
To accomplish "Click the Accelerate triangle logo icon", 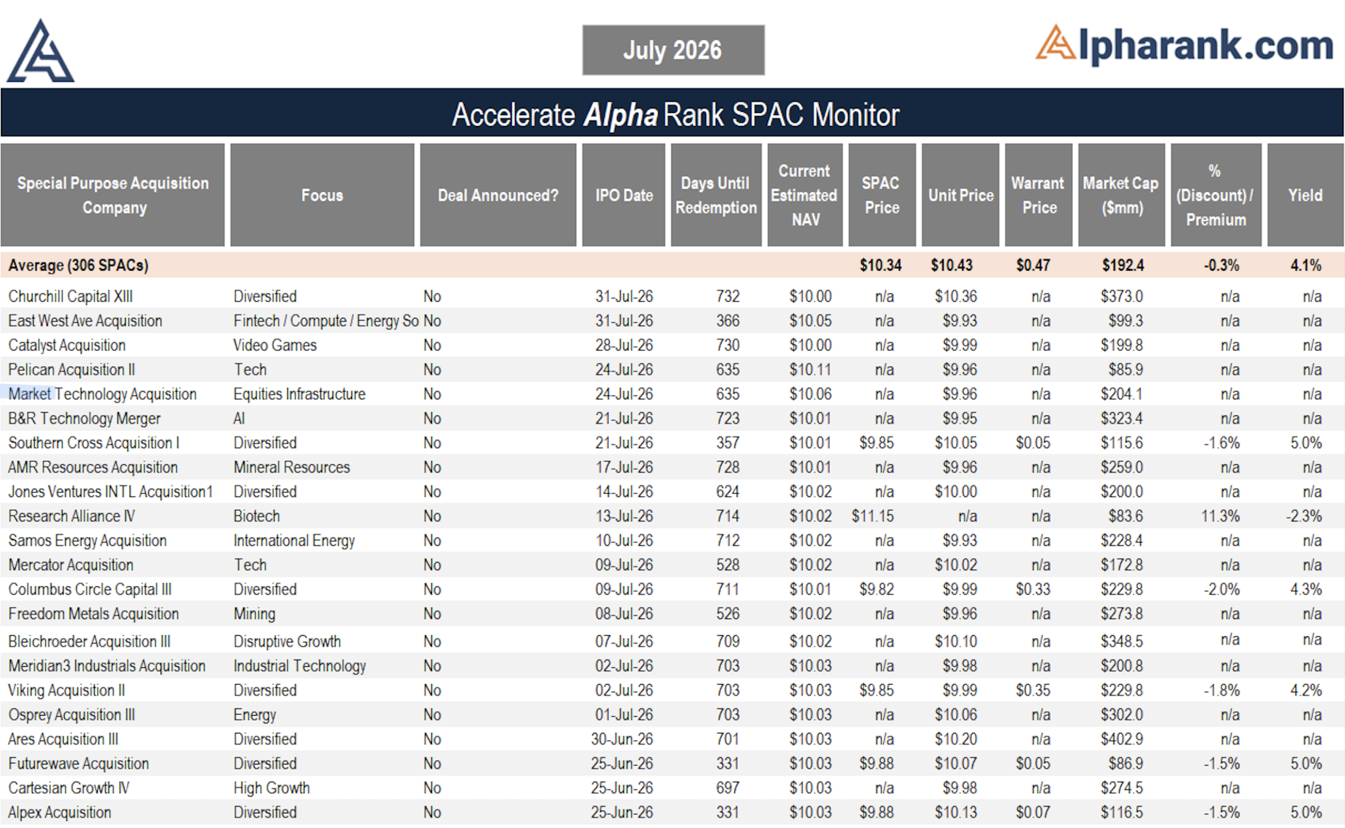I will pyautogui.click(x=40, y=51).
